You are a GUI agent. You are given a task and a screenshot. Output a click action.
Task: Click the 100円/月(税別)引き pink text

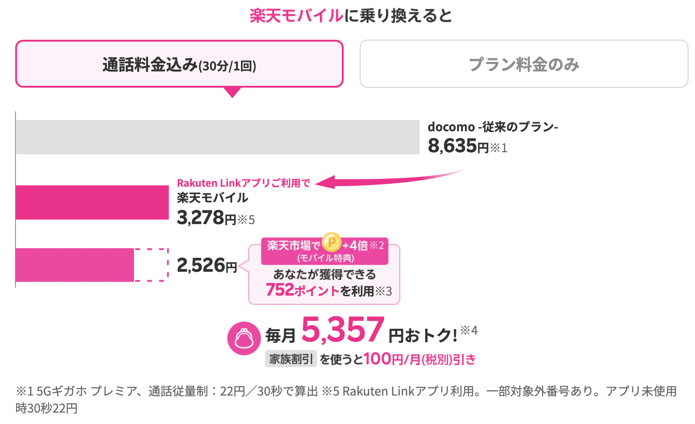pyautogui.click(x=419, y=359)
